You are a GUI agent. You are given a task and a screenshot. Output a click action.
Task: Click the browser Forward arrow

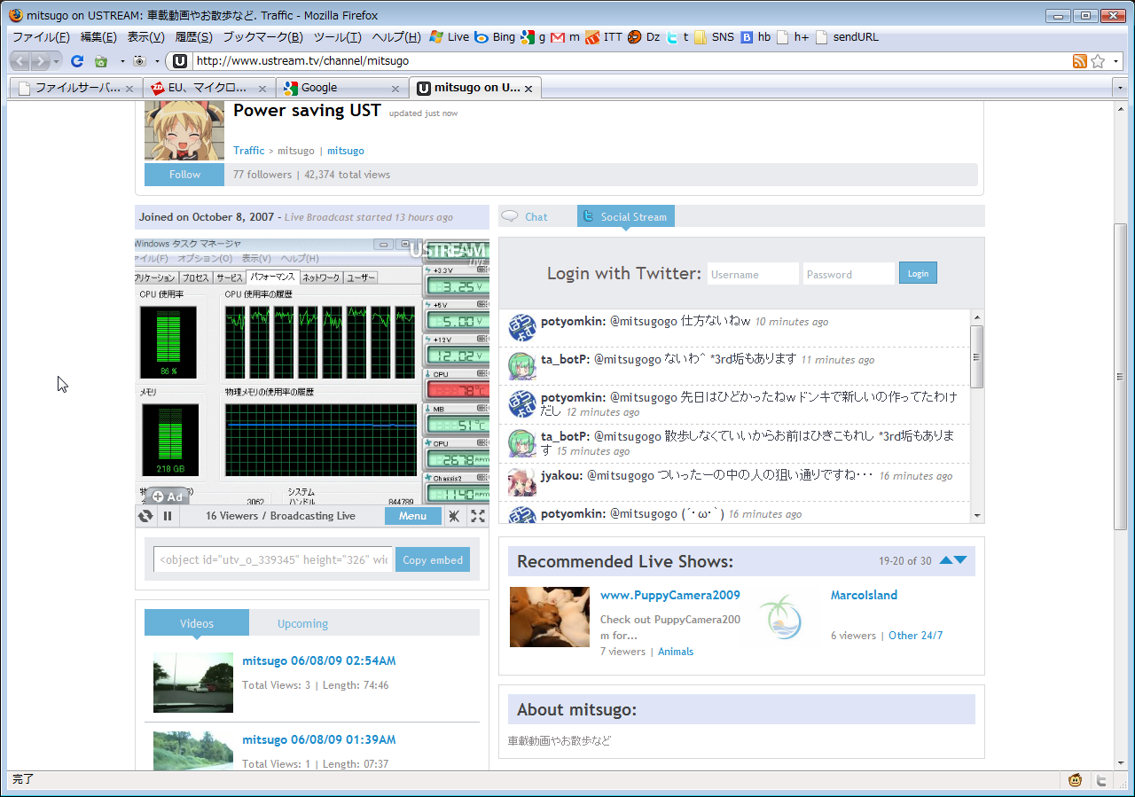tap(41, 61)
